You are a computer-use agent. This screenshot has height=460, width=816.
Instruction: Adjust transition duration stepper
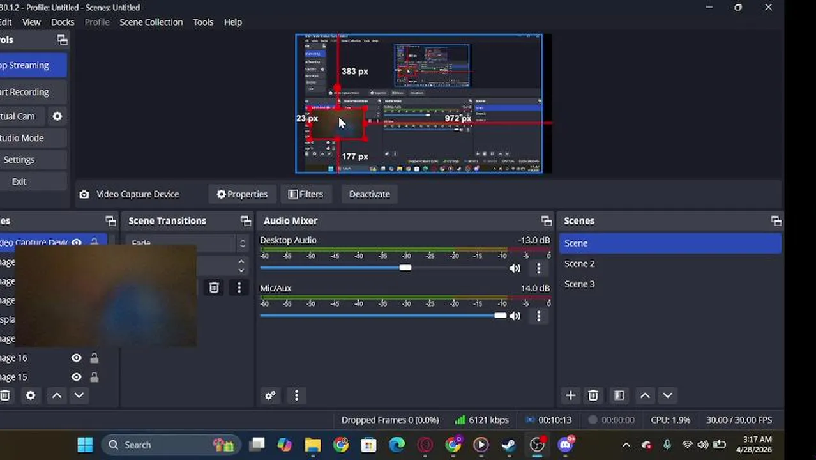pos(241,265)
